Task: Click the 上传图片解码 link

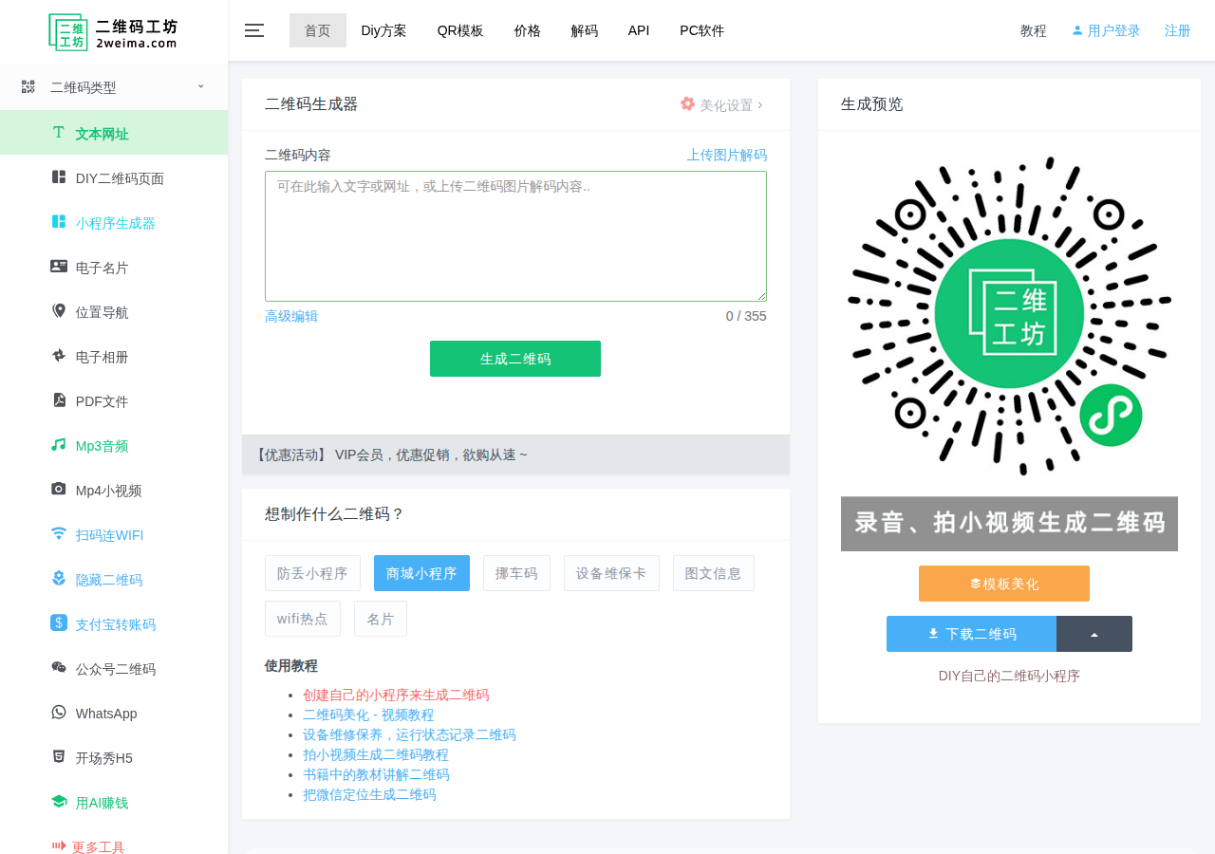Action: [727, 155]
